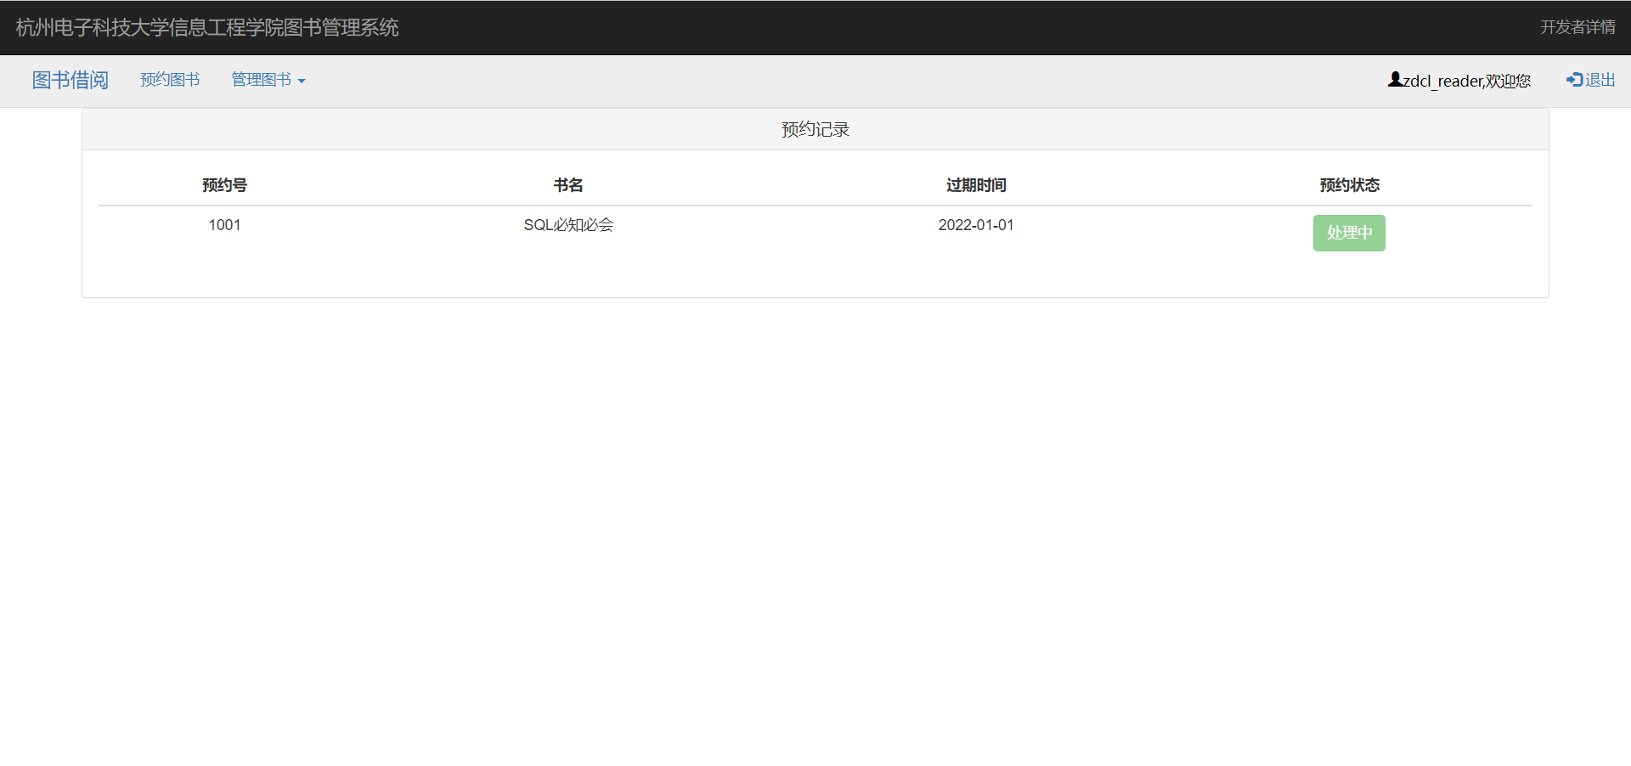Select the reservation number 1001 cell
Screen dimensions: 1631x766
224,225
